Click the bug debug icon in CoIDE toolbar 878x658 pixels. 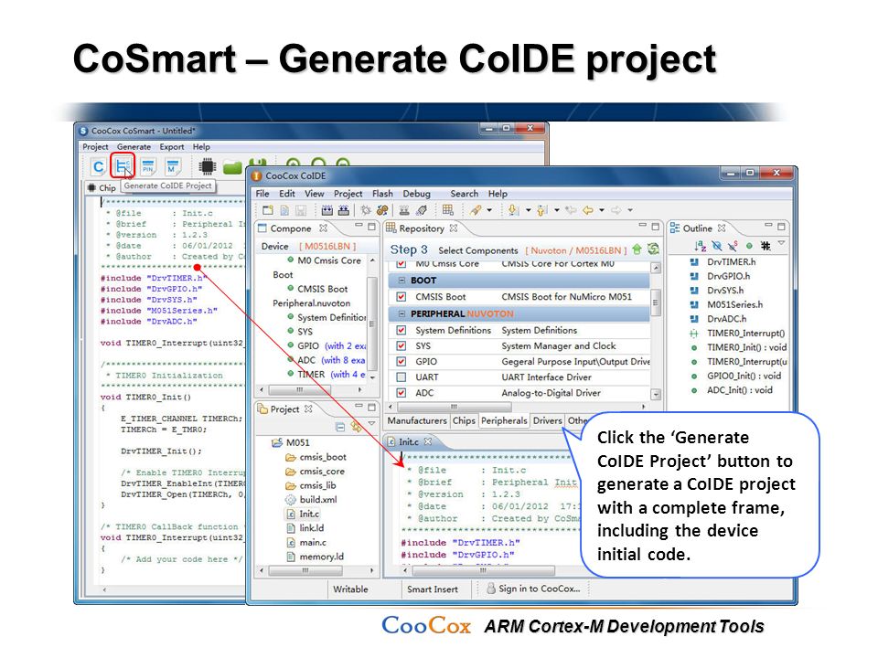point(366,210)
